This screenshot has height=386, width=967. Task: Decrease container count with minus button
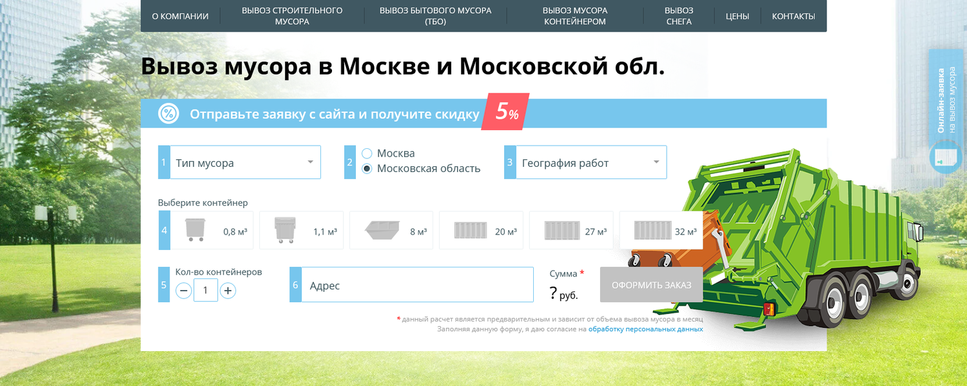(184, 291)
